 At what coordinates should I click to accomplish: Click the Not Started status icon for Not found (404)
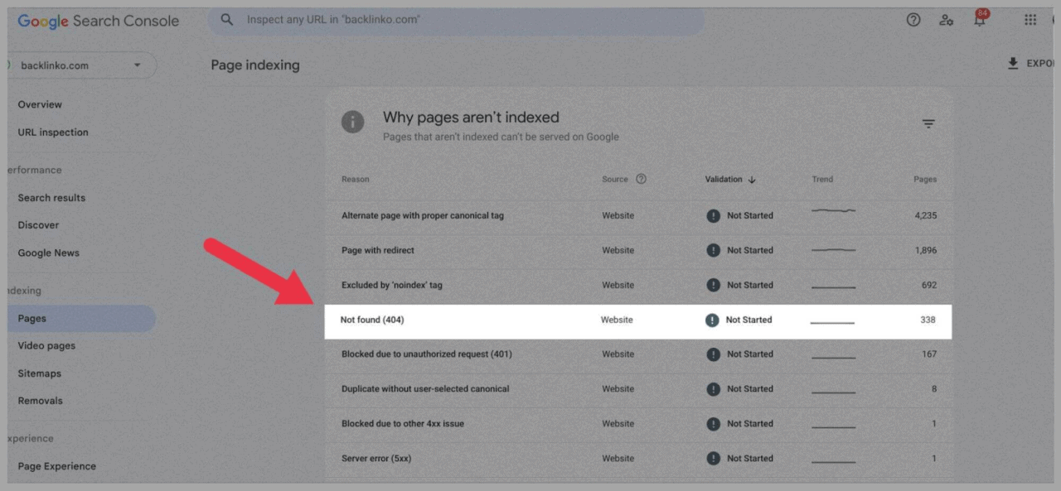[712, 320]
